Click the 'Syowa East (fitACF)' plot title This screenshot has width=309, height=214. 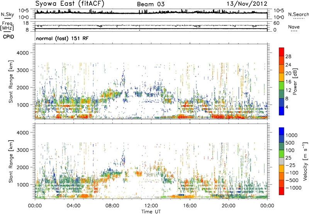click(70, 3)
